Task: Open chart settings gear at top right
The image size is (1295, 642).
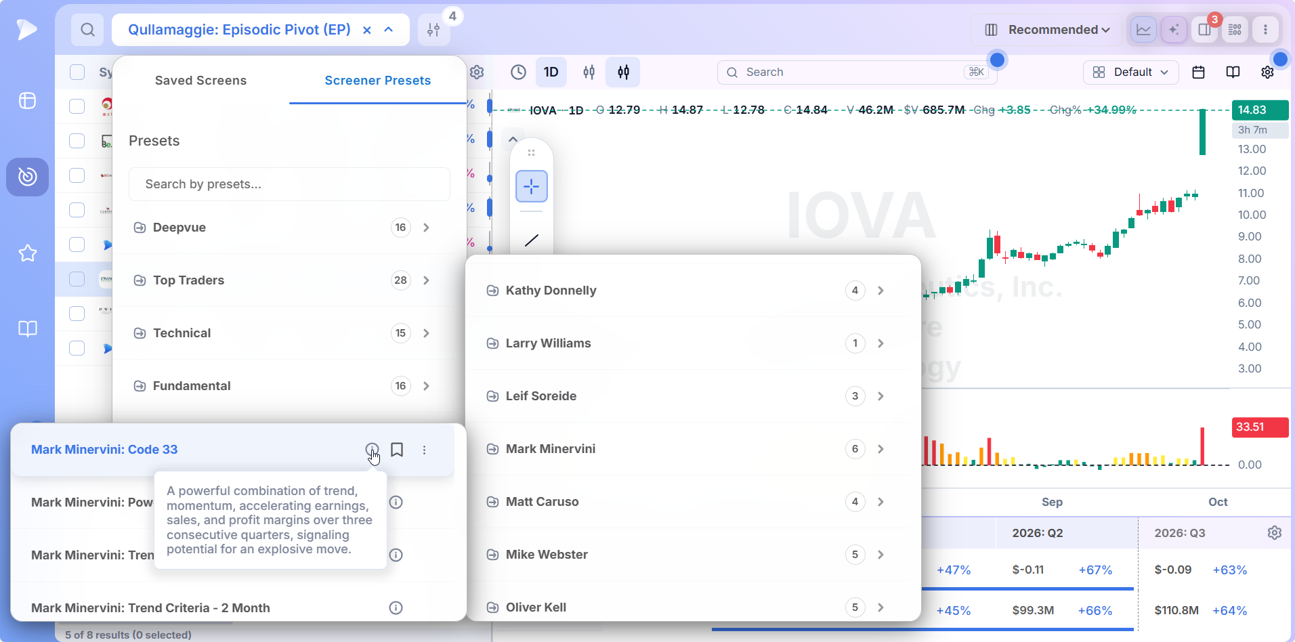Action: pyautogui.click(x=1267, y=72)
